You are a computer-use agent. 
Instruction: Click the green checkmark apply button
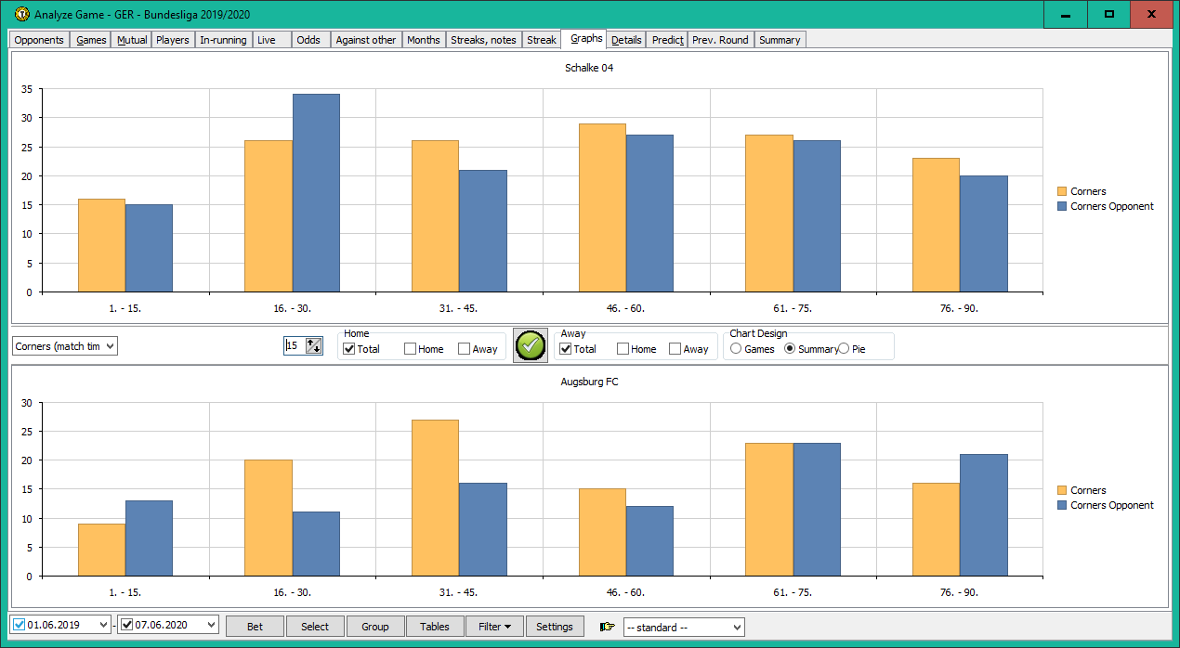pyautogui.click(x=531, y=345)
